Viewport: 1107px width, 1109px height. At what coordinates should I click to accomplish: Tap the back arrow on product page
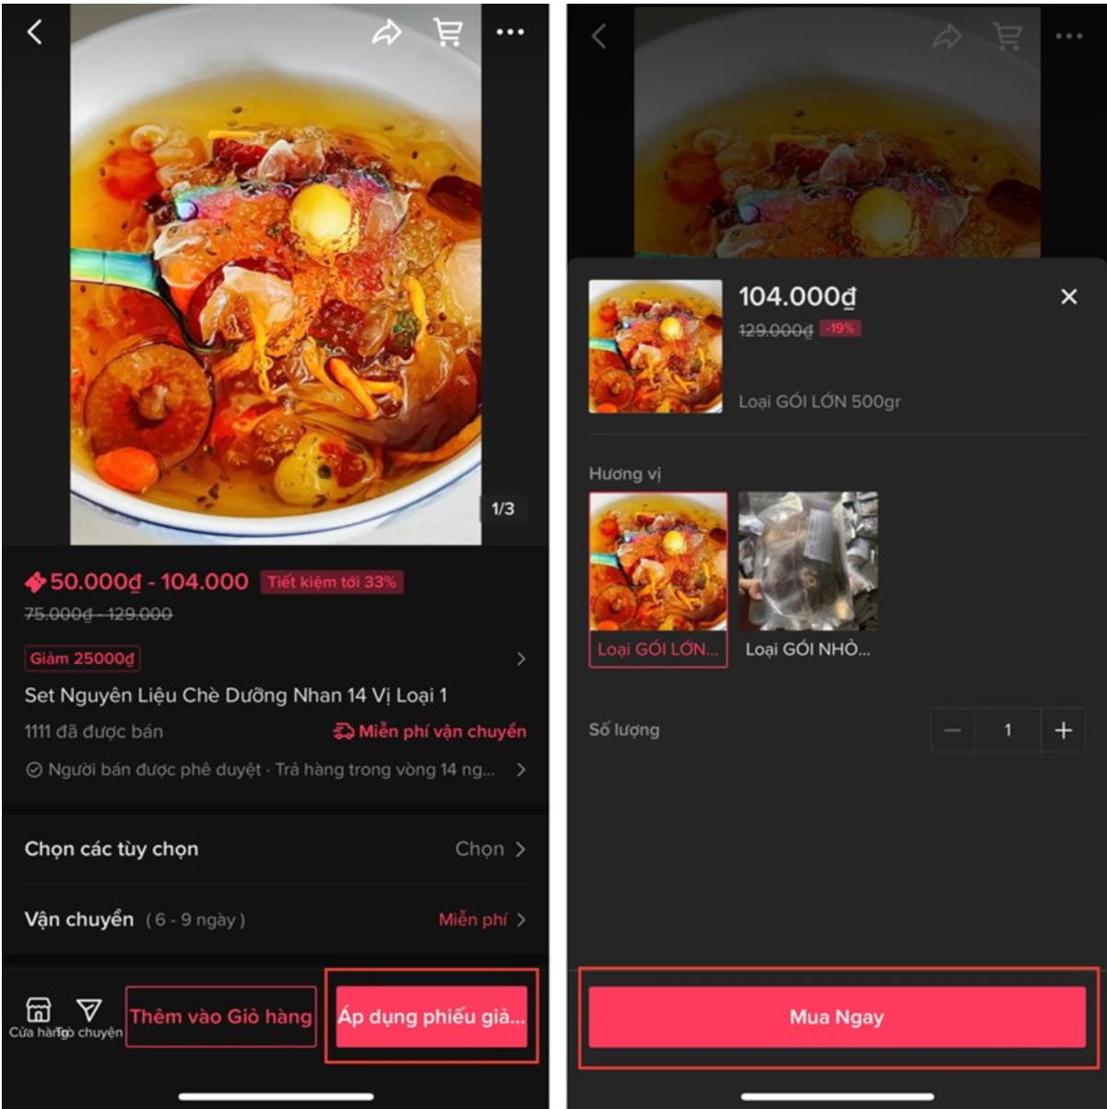35,32
